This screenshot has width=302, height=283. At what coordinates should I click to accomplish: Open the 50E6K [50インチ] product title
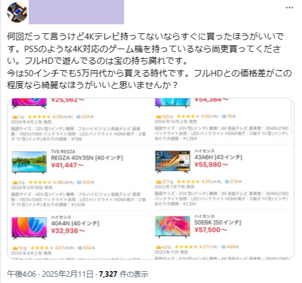coord(218,223)
